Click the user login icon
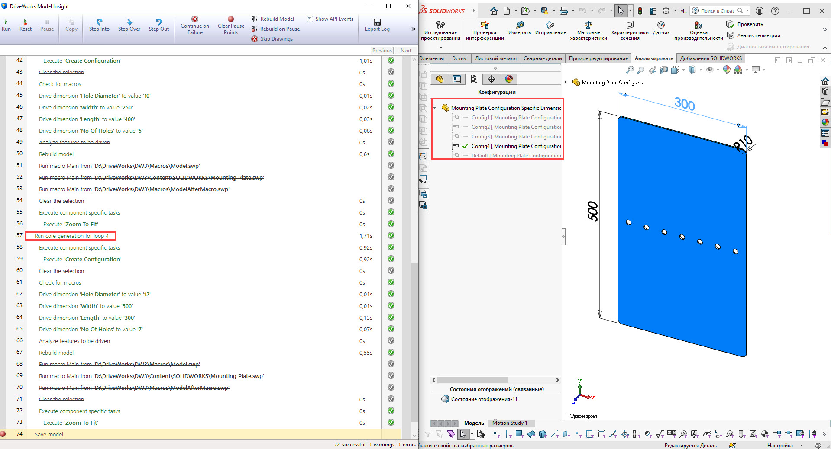The image size is (831, 449). [759, 11]
